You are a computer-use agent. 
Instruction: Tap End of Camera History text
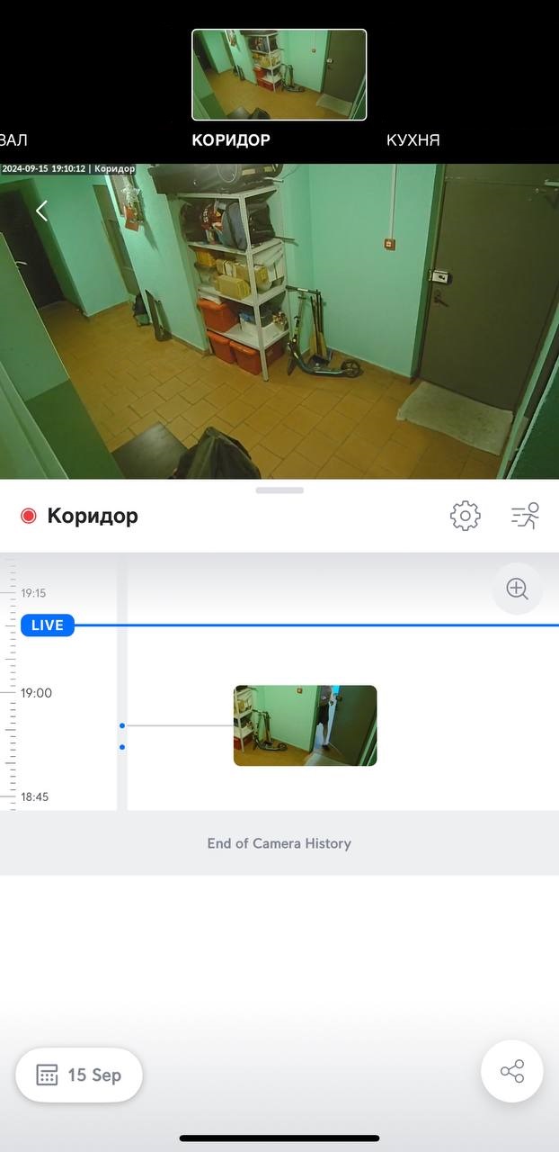pos(279,843)
